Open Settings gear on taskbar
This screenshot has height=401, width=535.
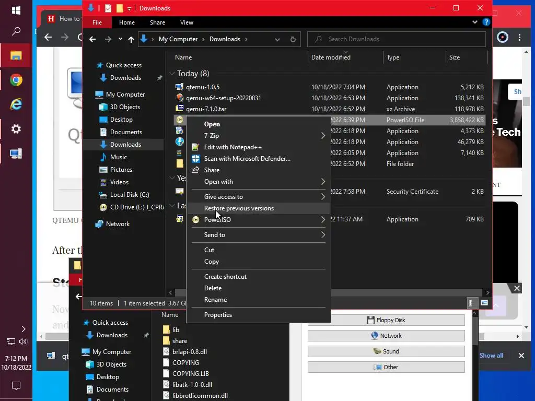(x=16, y=129)
